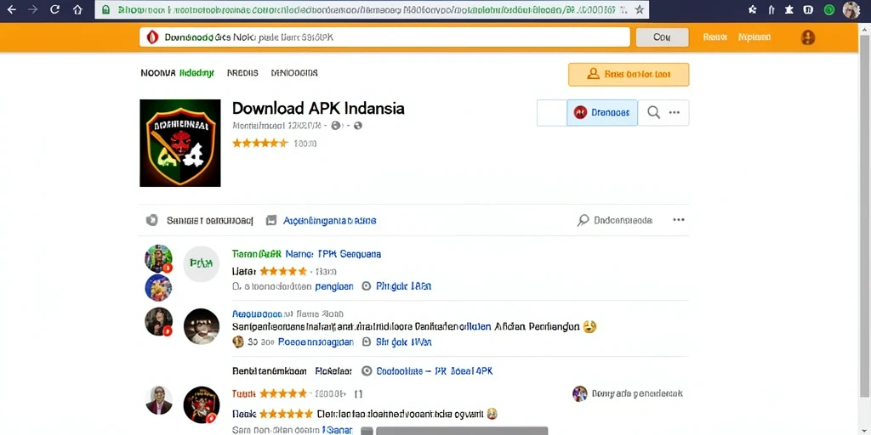Click the green first review title link
871x435 pixels.
point(256,254)
